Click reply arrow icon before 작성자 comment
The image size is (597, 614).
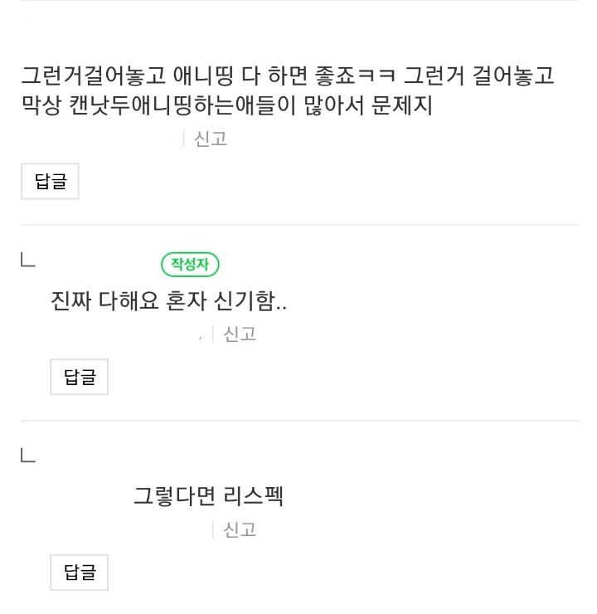[27, 261]
